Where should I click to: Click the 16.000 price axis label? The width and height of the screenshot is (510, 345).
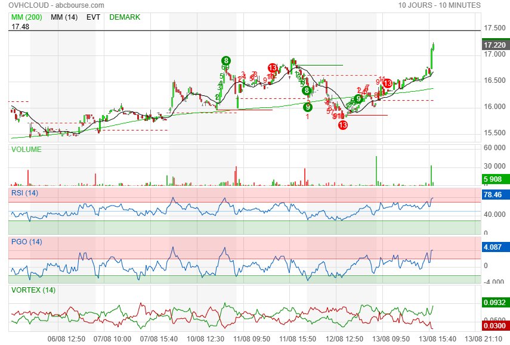[494, 107]
